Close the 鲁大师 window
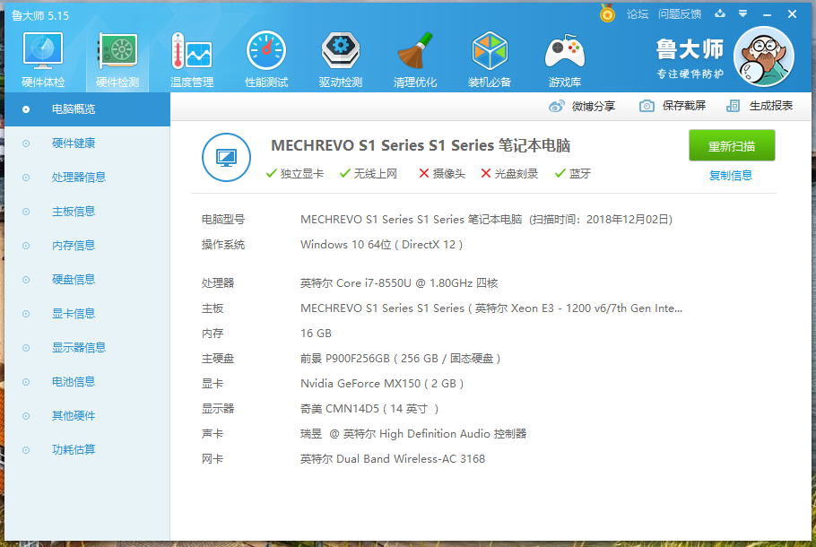Screen dimensions: 816x547 point(792,14)
